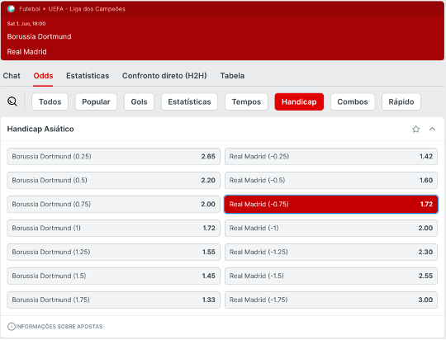446x340 pixels.
Task: Switch to the Tabela tab
Action: [232, 76]
